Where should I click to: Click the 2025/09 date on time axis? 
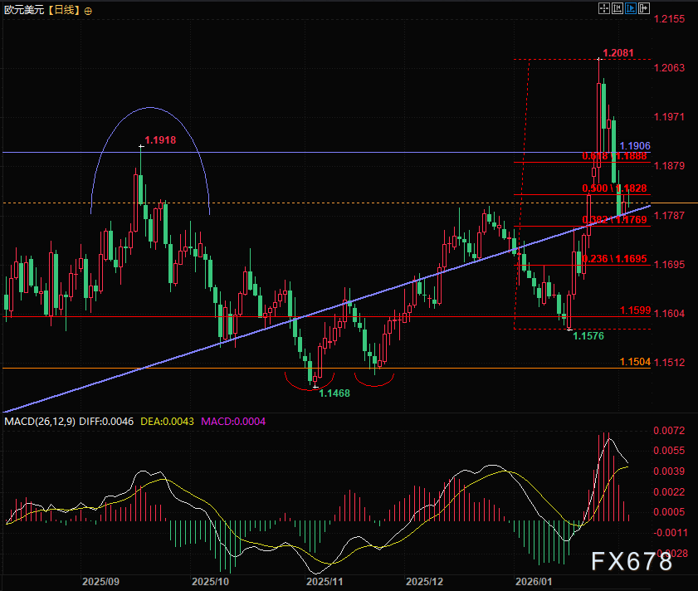click(x=101, y=582)
